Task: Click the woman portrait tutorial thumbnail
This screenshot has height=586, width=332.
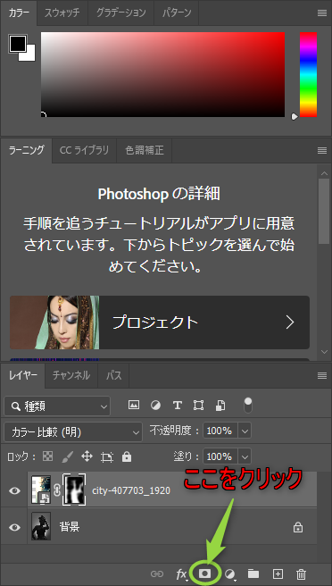Action: pos(54,322)
